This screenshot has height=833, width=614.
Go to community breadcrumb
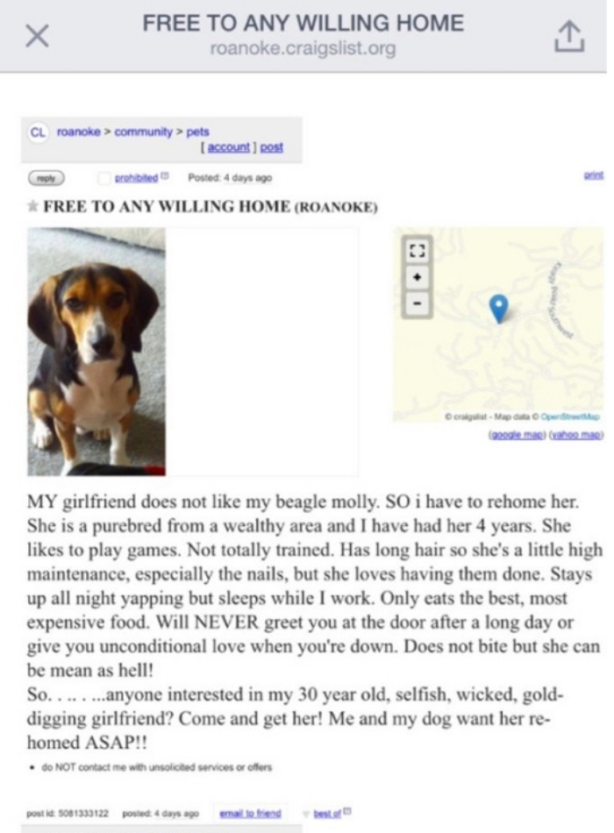144,132
